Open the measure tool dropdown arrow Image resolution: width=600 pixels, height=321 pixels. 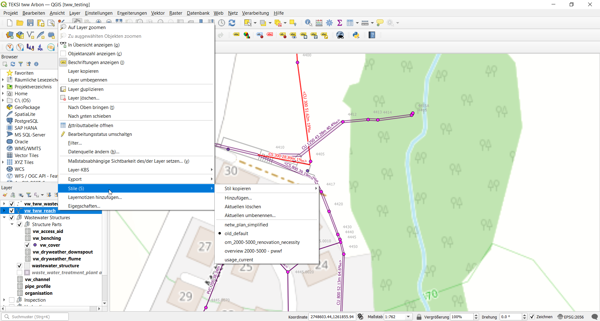point(372,23)
